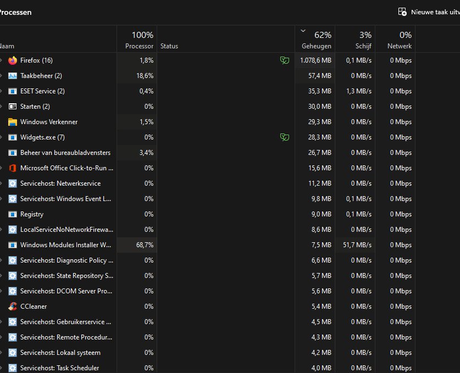The image size is (460, 373).
Task: Select the Servicehost: Windows Event L... icon
Action: tap(13, 199)
